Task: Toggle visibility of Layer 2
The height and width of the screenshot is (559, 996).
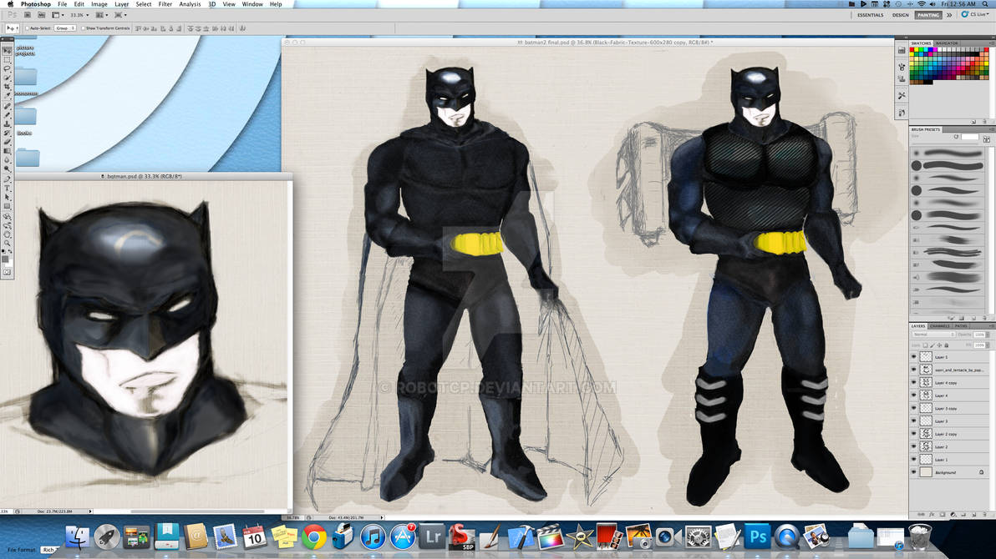Action: [913, 446]
